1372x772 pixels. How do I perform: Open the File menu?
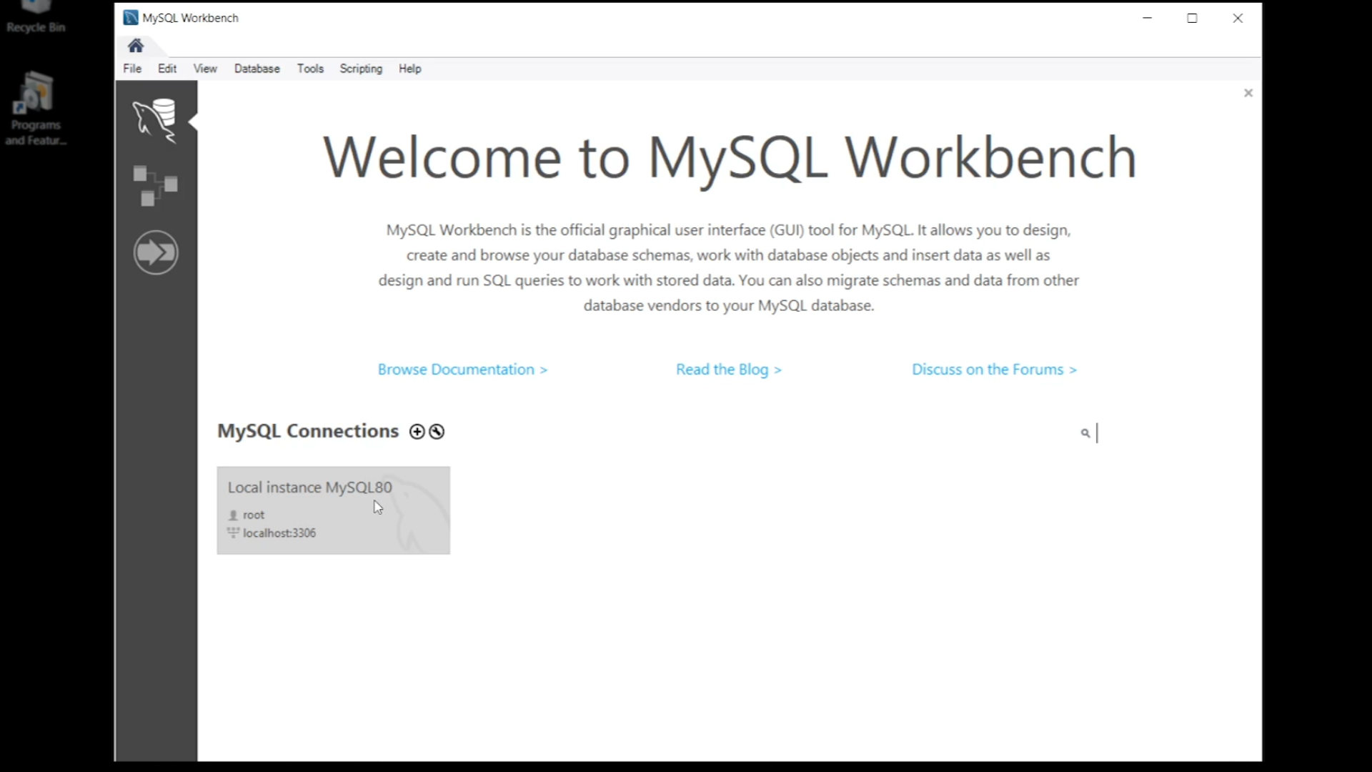pos(132,69)
